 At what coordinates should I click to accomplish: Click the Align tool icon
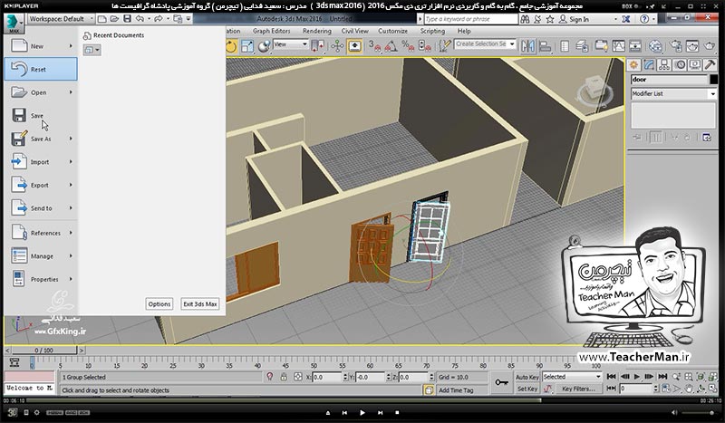[546, 46]
